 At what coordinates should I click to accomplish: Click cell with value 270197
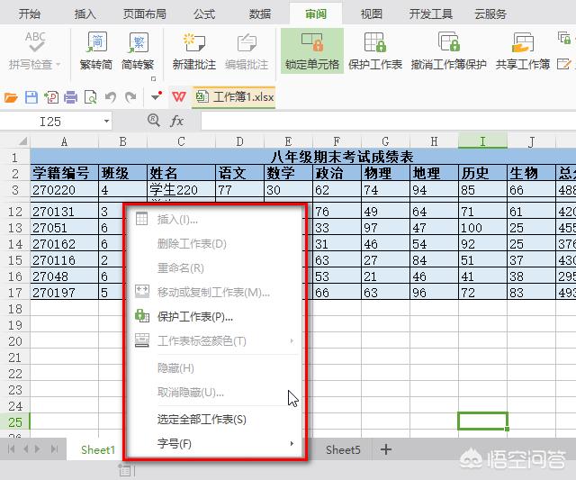pos(64,293)
